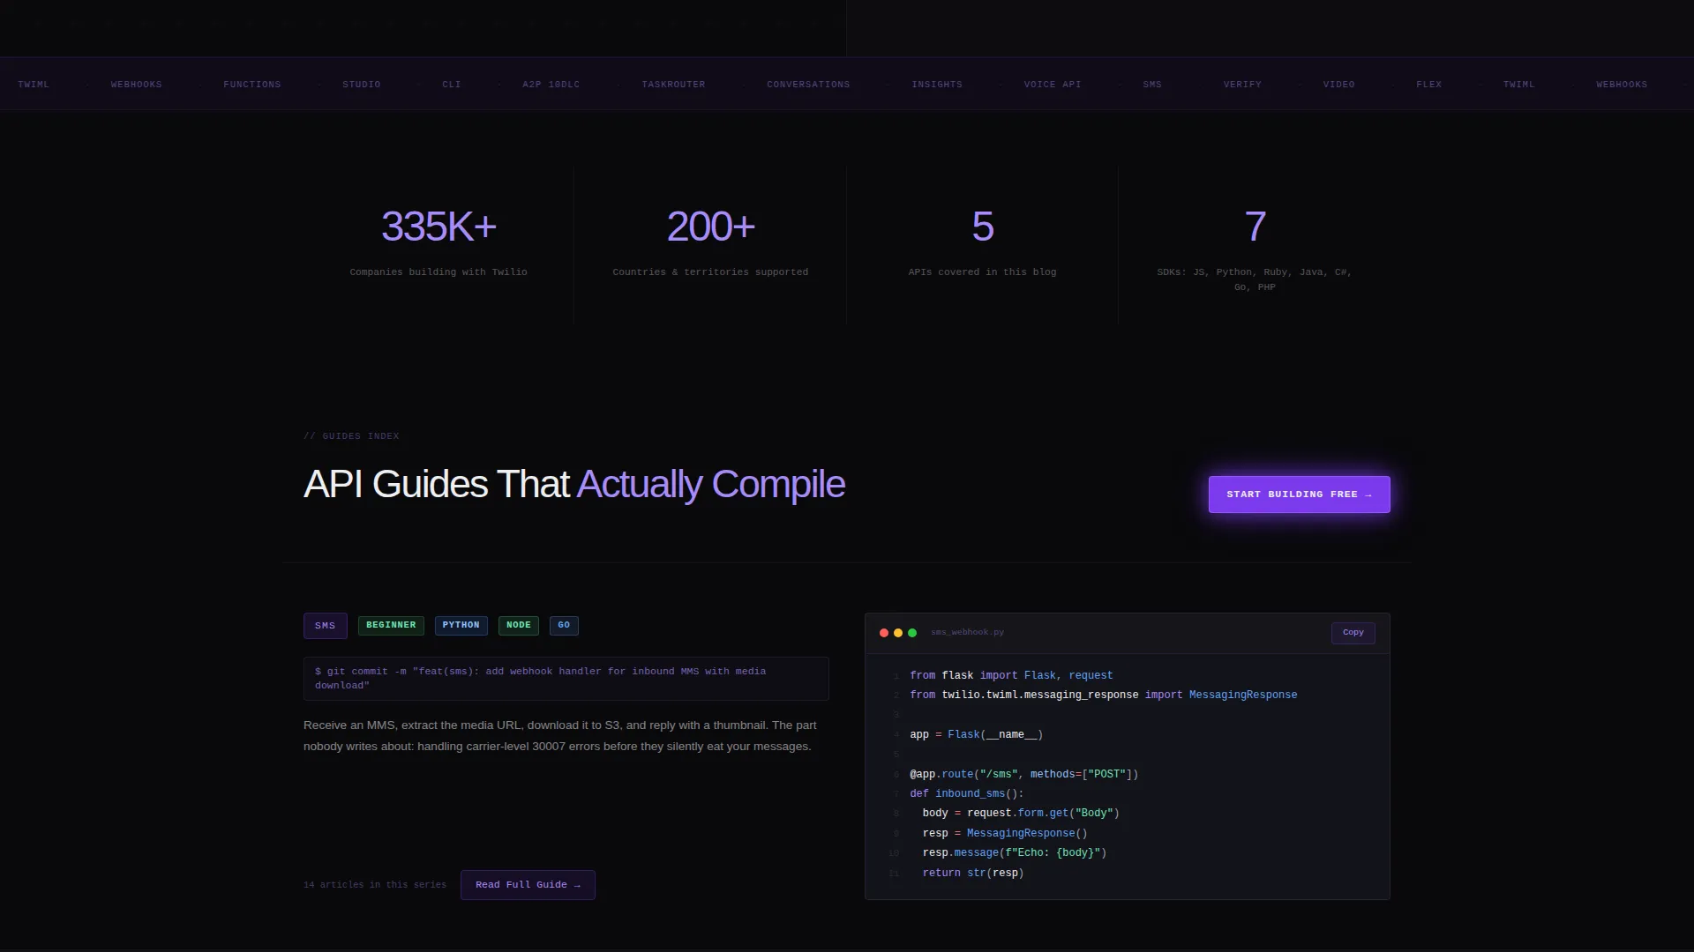Click 'Countries & territories supported' caption
This screenshot has height=952, width=1694.
710,272
